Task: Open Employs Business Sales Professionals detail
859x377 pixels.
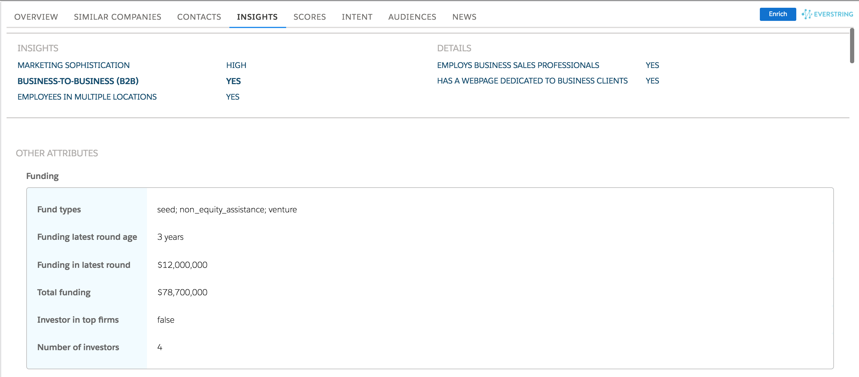Action: (518, 65)
